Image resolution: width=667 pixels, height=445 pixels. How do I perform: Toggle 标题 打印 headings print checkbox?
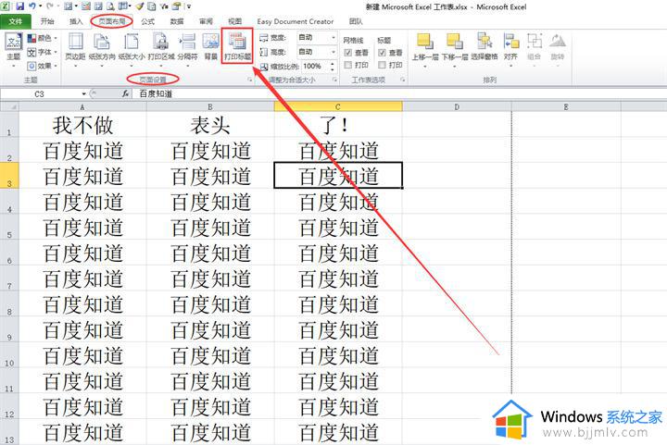pos(382,65)
